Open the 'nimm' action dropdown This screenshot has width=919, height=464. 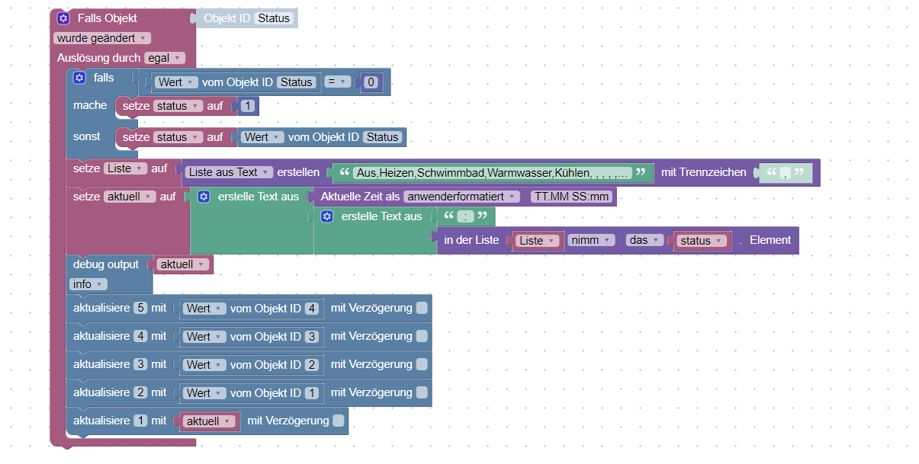[591, 240]
